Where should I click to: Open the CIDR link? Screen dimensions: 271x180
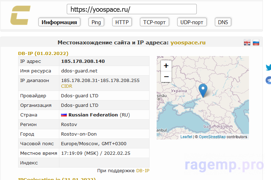click(66, 86)
